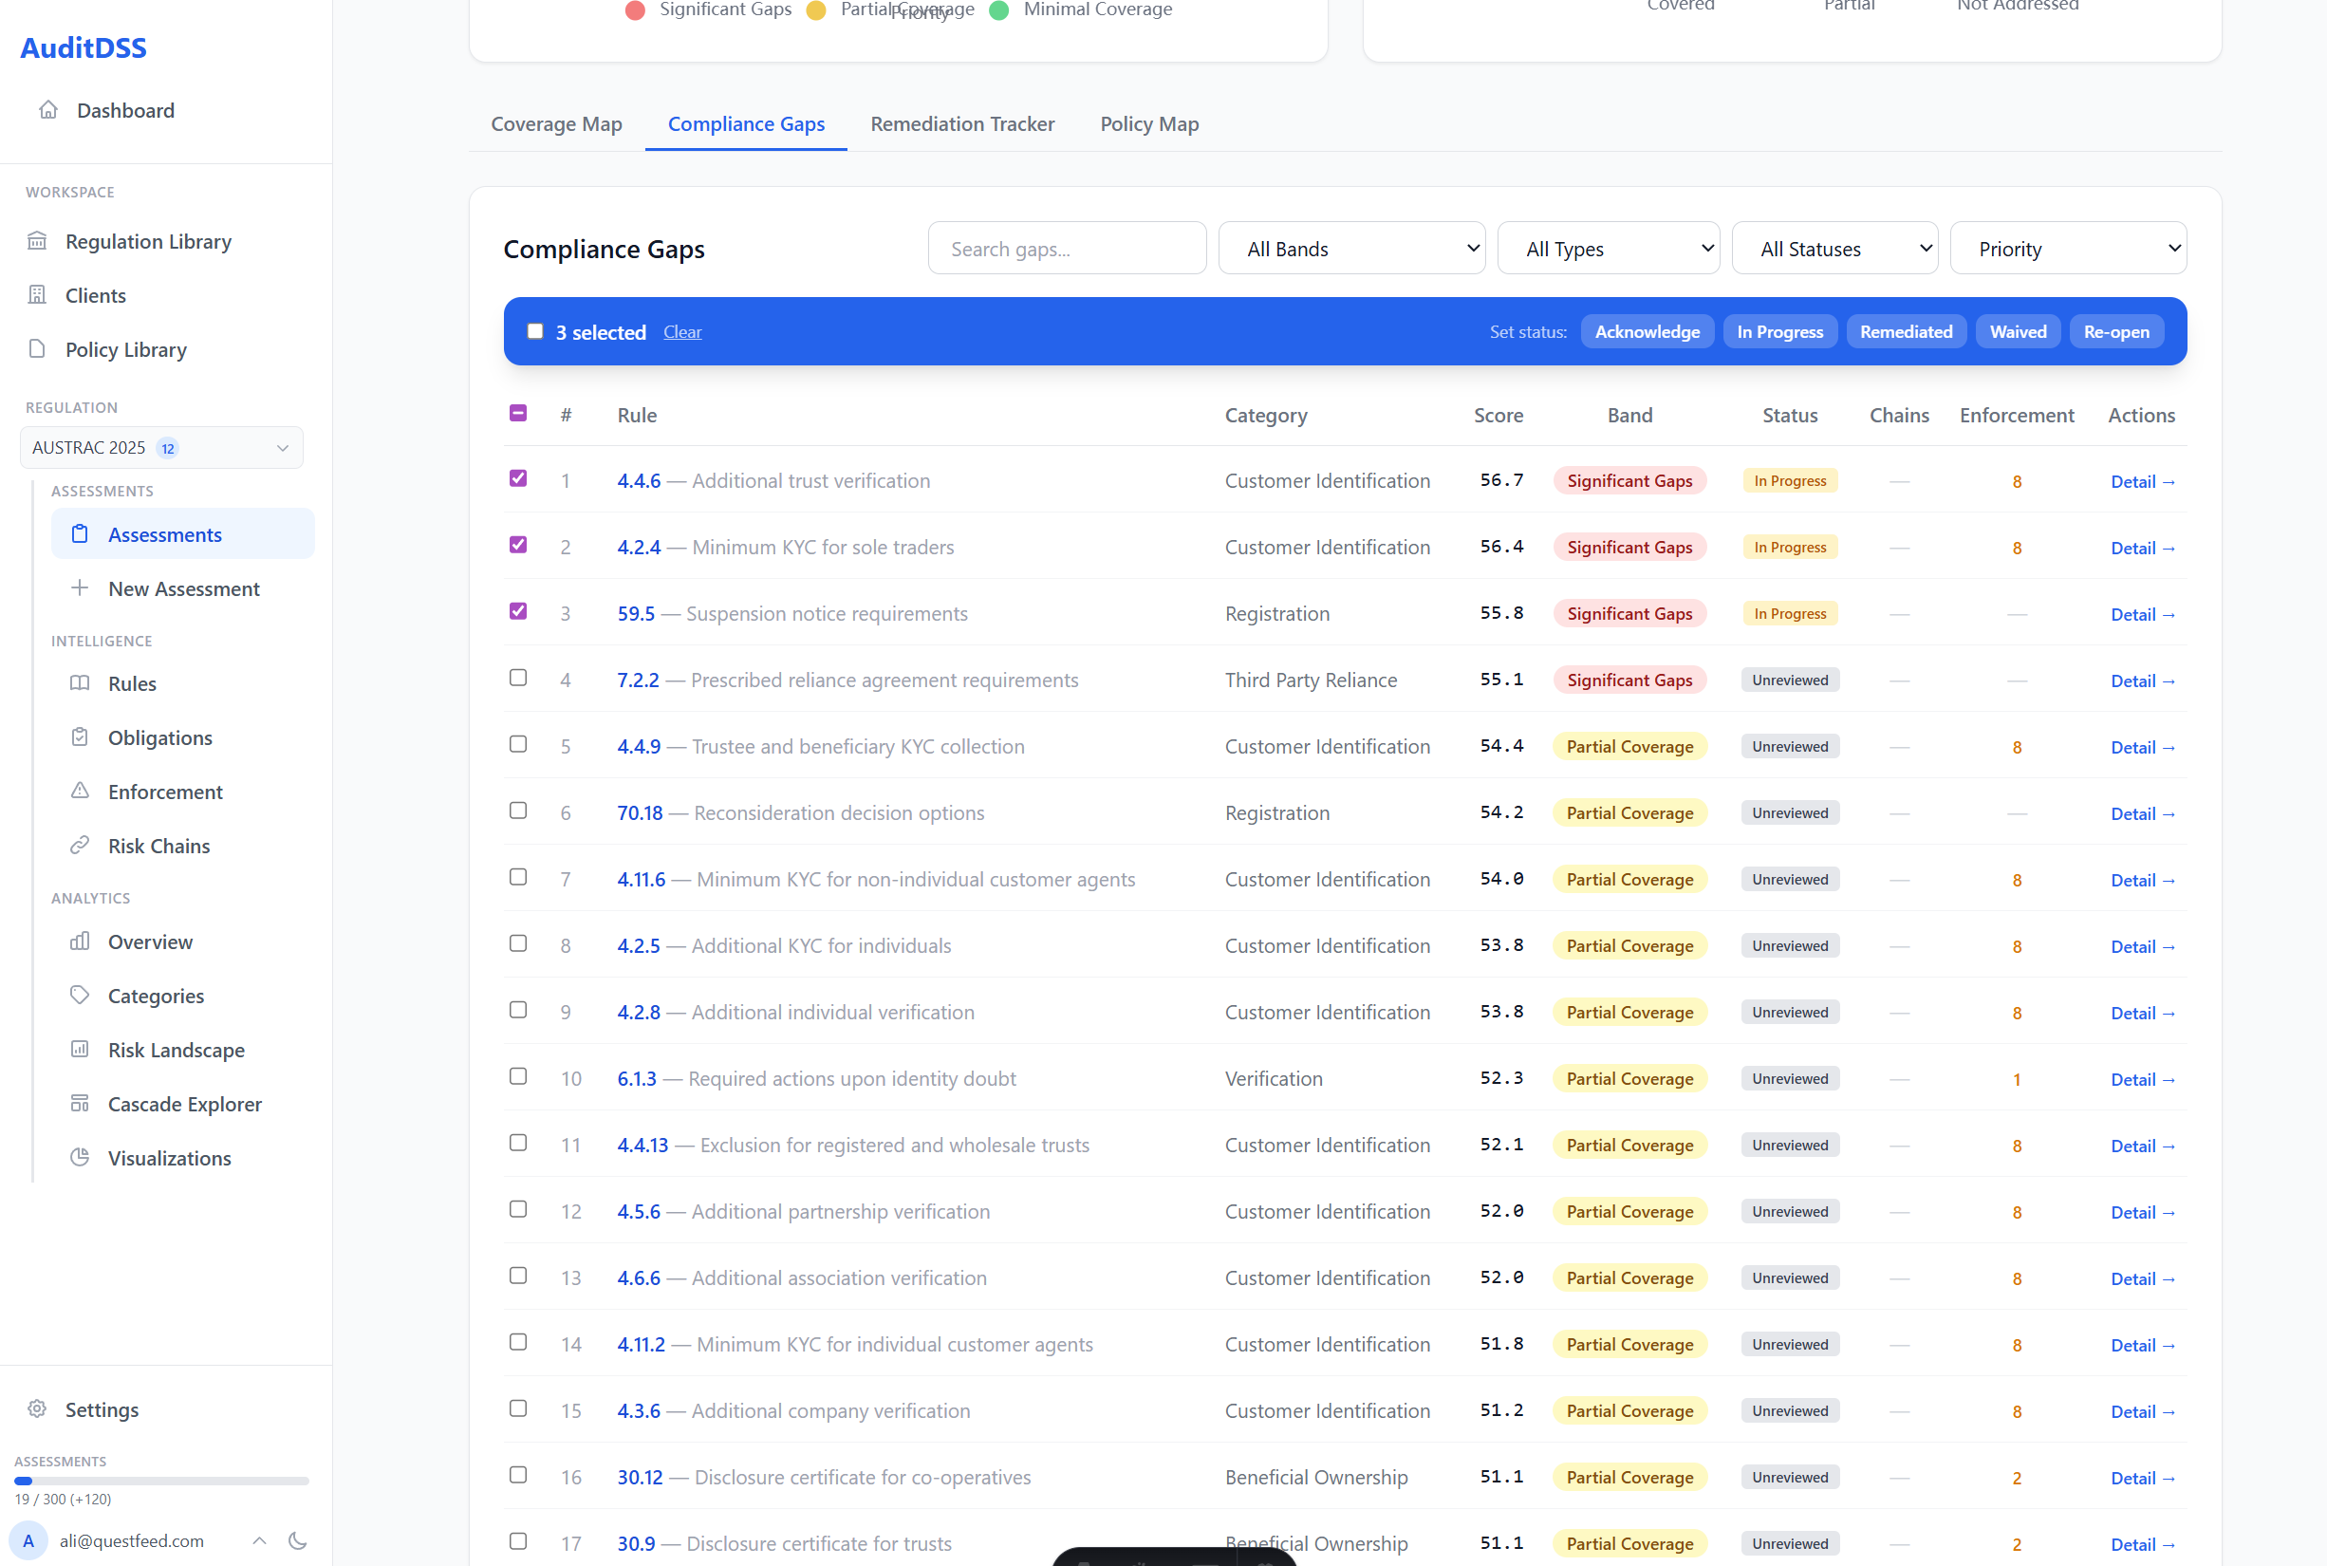Open the Rules intelligence section
Viewport: 2327px width, 1566px height.
pos(131,683)
